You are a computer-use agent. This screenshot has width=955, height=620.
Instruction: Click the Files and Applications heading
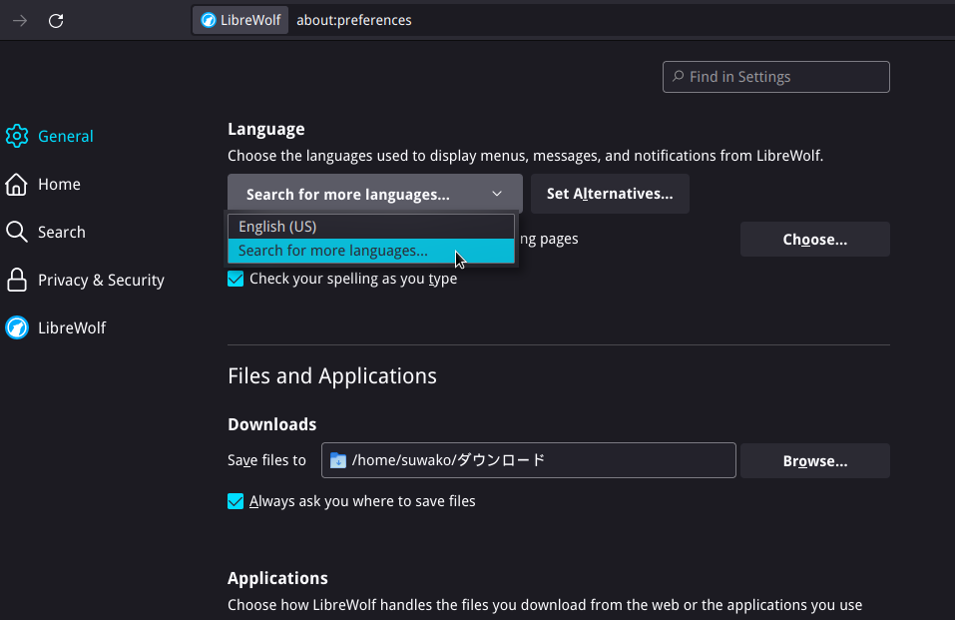click(332, 376)
